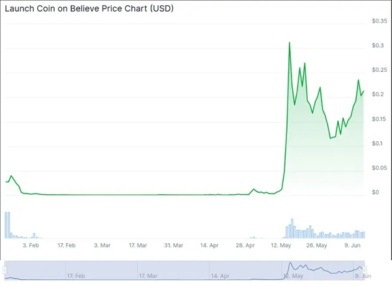Click the first volume bar at far left
Image resolution: width=392 pixels, height=287 pixels.
click(6, 225)
